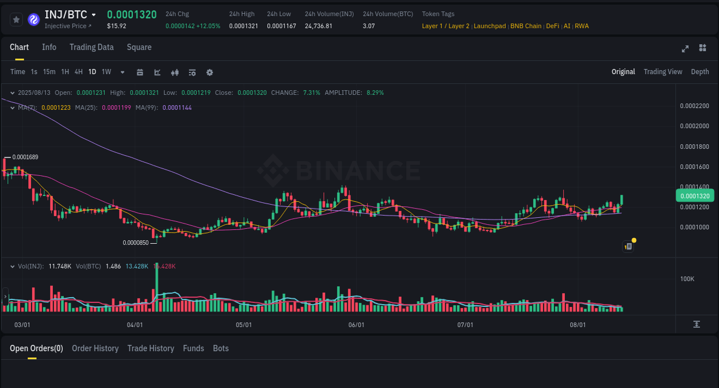Open the technical indicators icon
The width and height of the screenshot is (719, 388).
tap(192, 72)
